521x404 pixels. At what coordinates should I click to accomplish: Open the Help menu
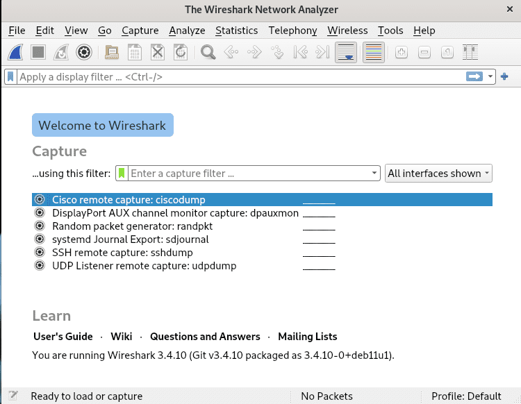click(x=424, y=31)
